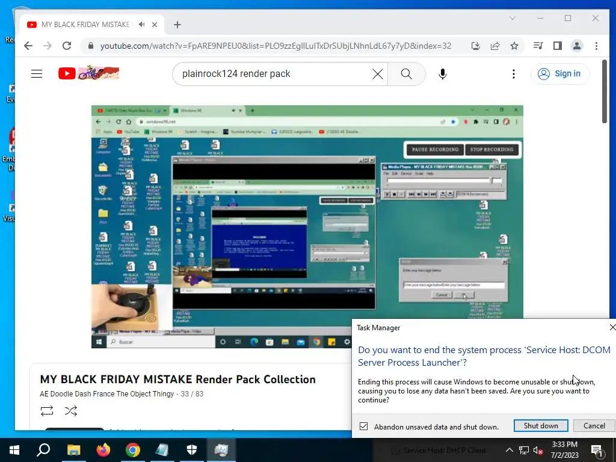Click the YouTube video player
Viewport: 616px width, 462px height.
click(x=307, y=227)
